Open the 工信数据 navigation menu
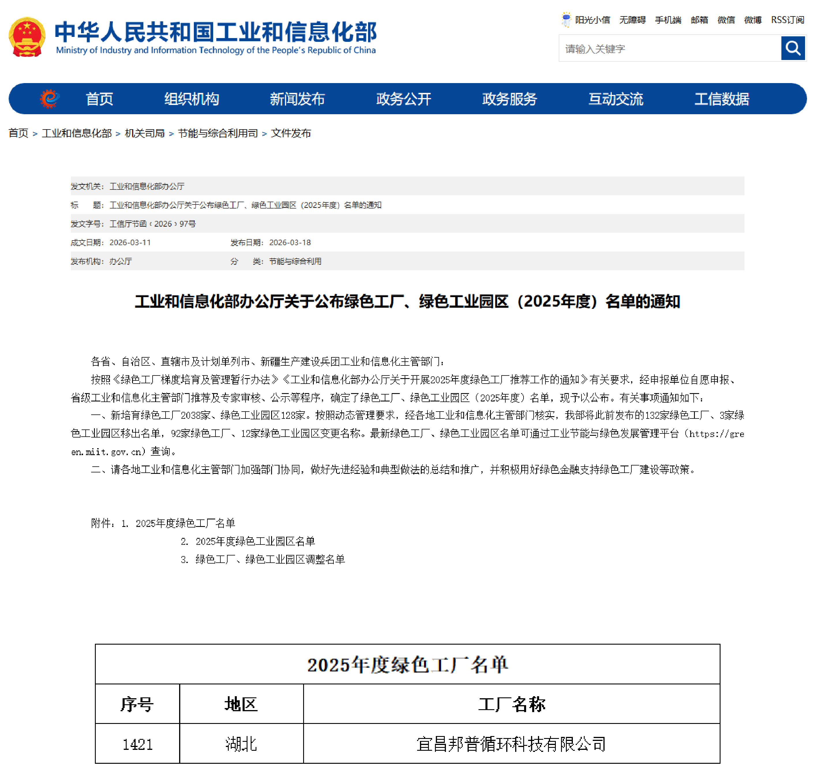Viewport: 816px width, 764px height. [722, 99]
